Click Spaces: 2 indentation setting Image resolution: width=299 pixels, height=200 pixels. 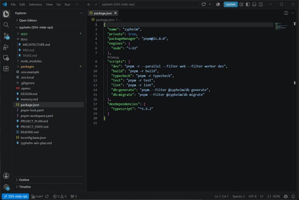tap(238, 196)
